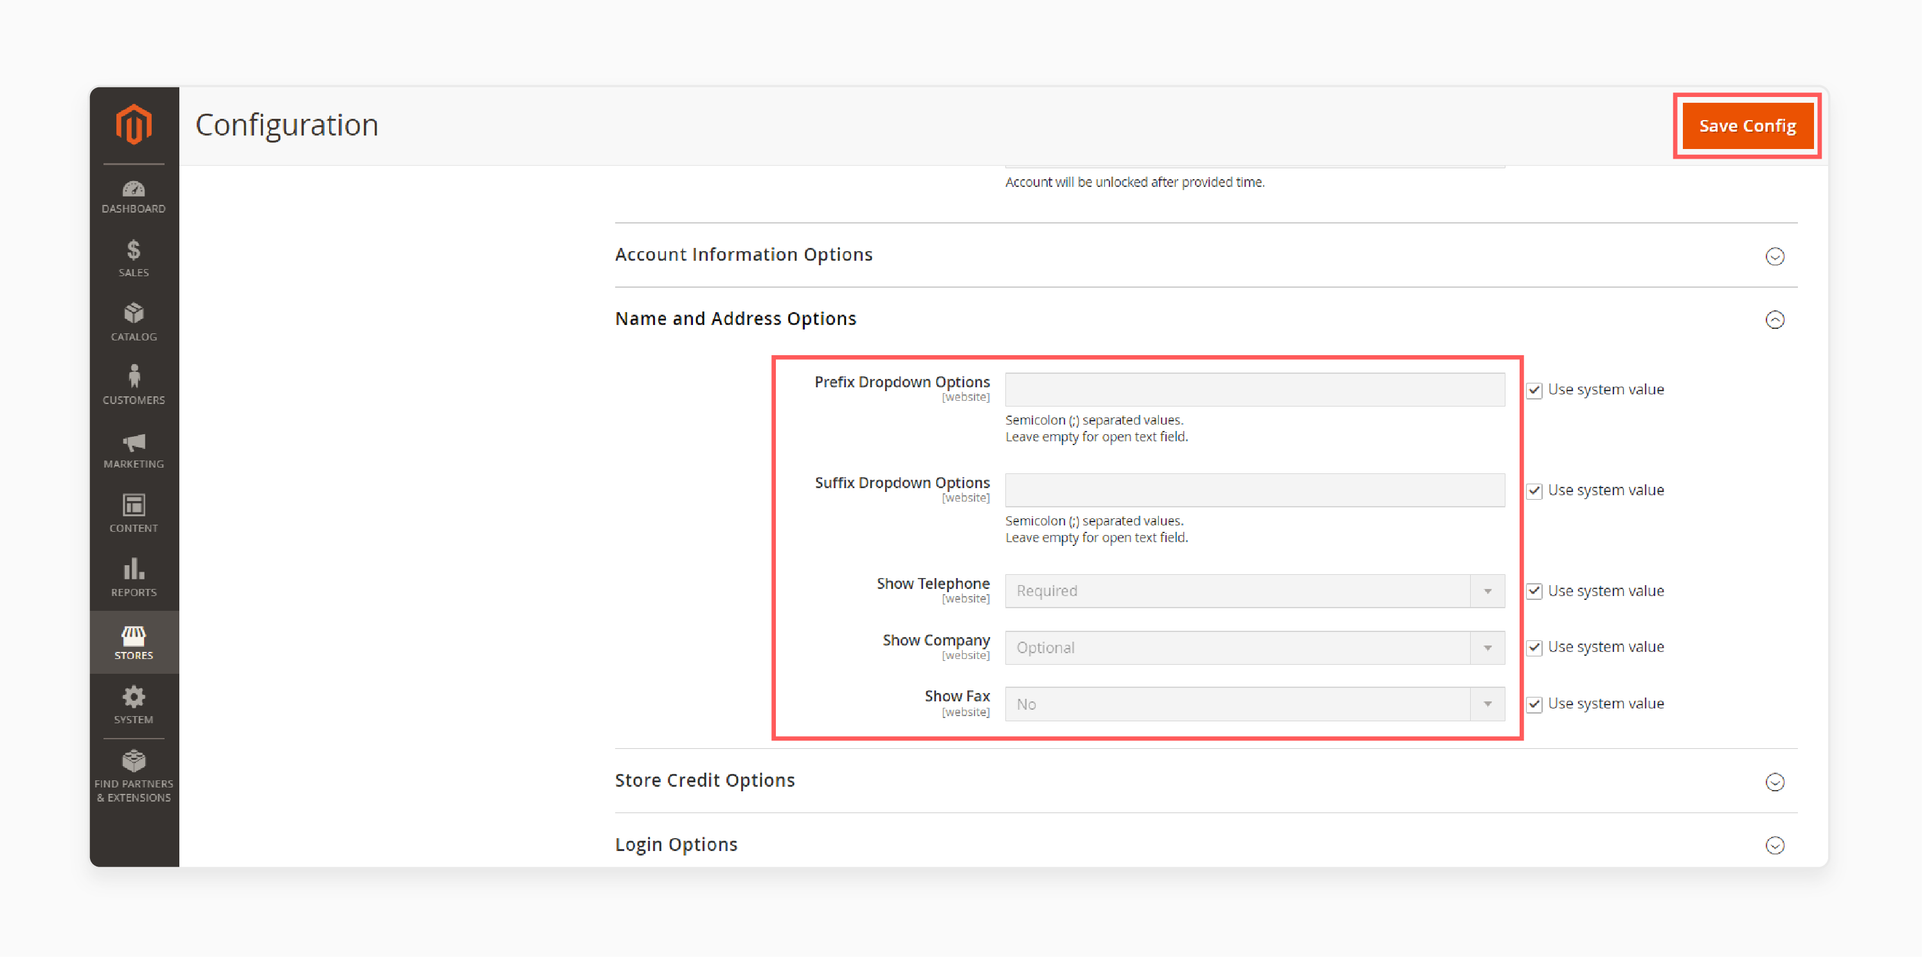The height and width of the screenshot is (957, 1922).
Task: Toggle Use system value for Show Telephone
Action: (1534, 591)
